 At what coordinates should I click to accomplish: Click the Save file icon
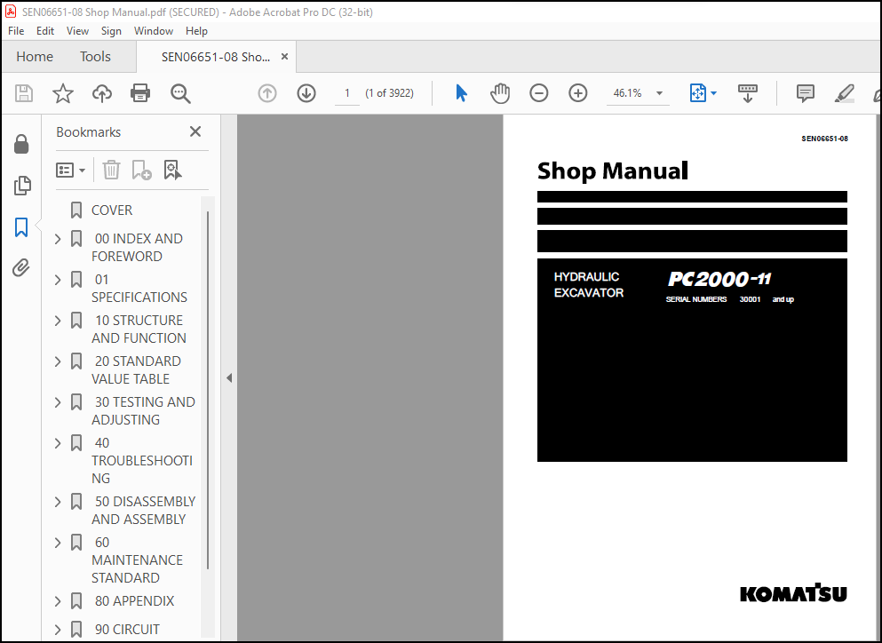[x=24, y=93]
